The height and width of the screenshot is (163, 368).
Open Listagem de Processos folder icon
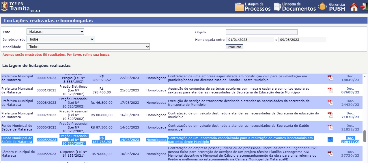click(x=240, y=7)
